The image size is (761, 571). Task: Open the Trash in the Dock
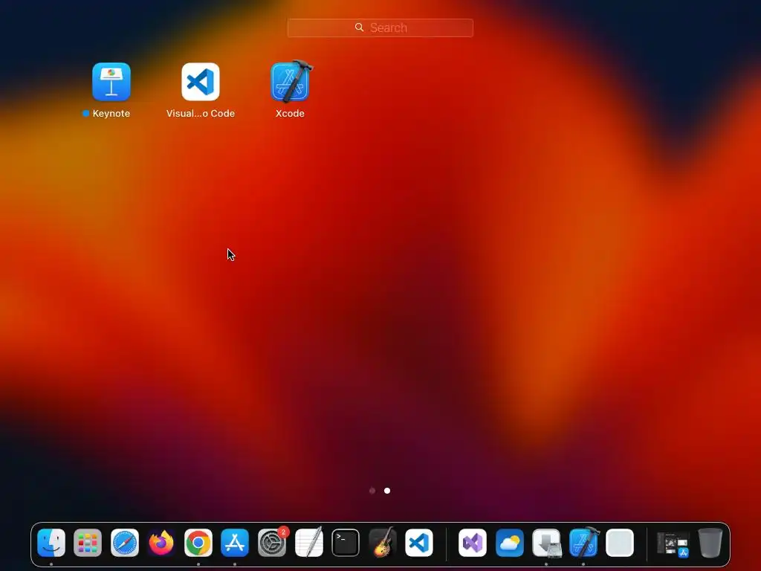[710, 542]
